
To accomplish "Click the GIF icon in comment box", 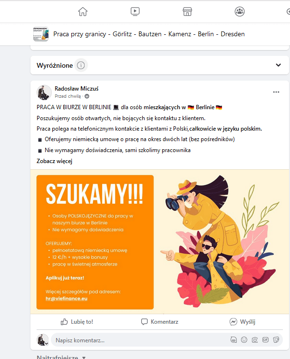I will pyautogui.click(x=265, y=340).
